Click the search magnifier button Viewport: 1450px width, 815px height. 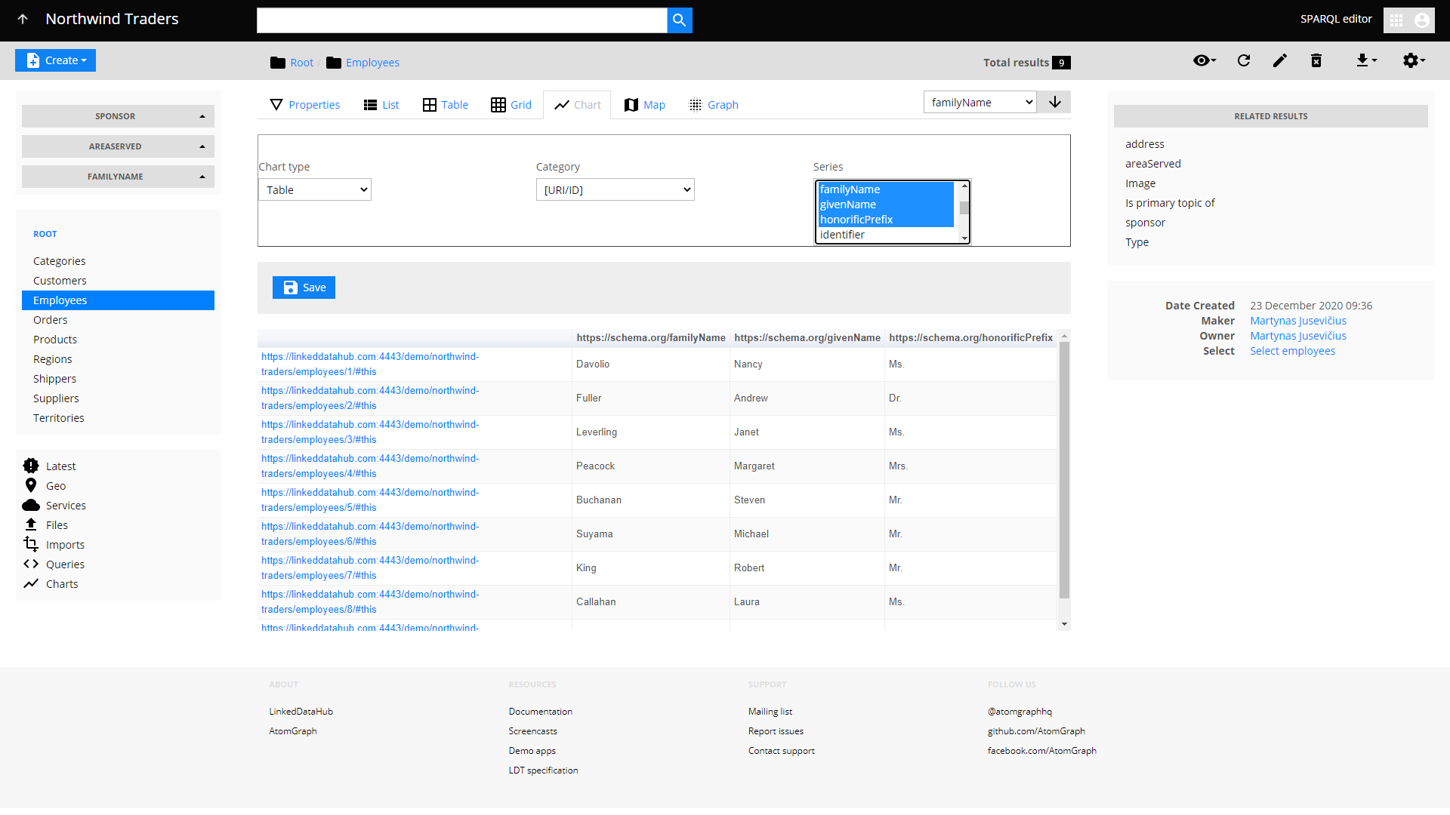[x=679, y=20]
